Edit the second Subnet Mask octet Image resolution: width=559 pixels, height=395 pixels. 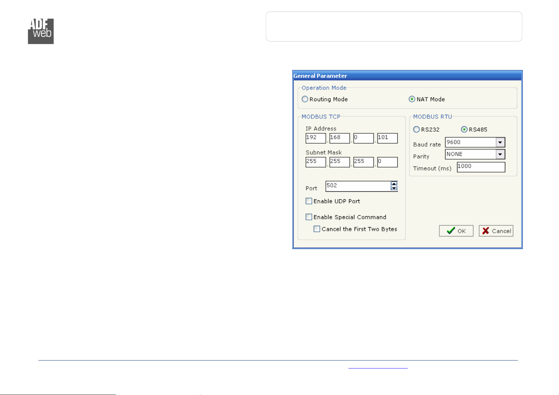(x=340, y=162)
